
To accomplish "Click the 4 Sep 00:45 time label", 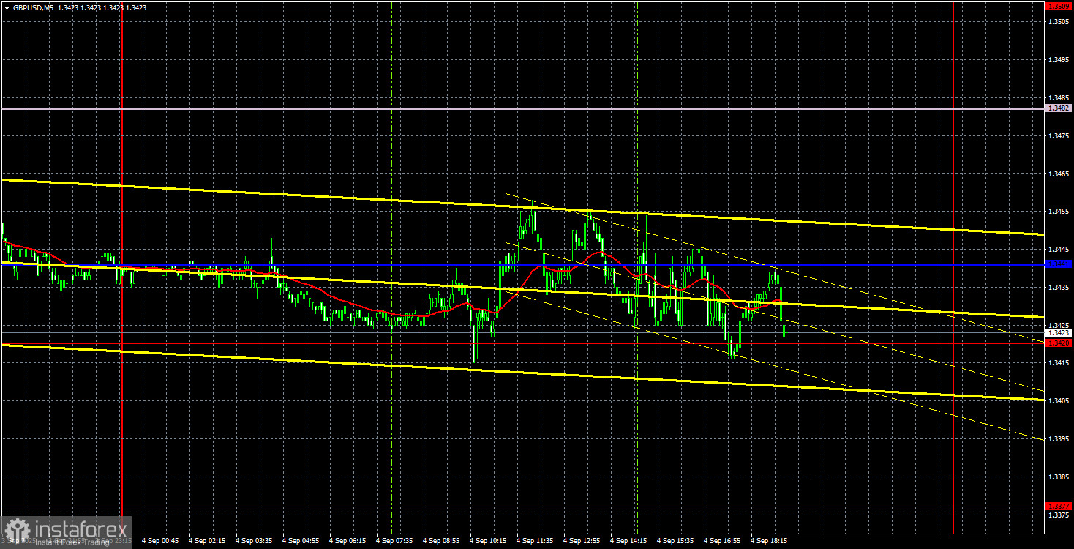I will 160,541.
